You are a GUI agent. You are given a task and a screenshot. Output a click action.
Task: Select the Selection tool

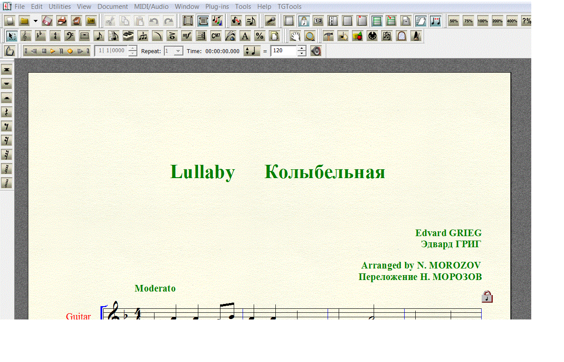point(12,36)
